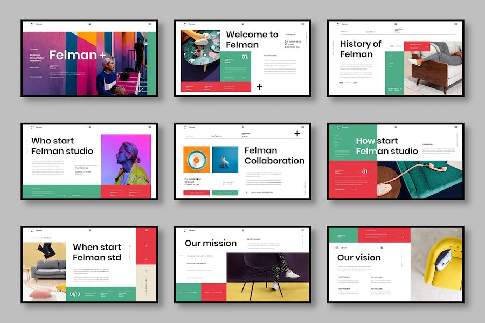The height and width of the screenshot is (323, 485).
Task: Click the white plus beside the Felman+ title
Action: click(102, 55)
